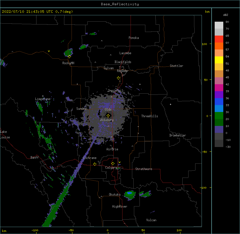The height and width of the screenshot is (234, 240).
Task: Click the RockyMH label
Action: point(68,63)
